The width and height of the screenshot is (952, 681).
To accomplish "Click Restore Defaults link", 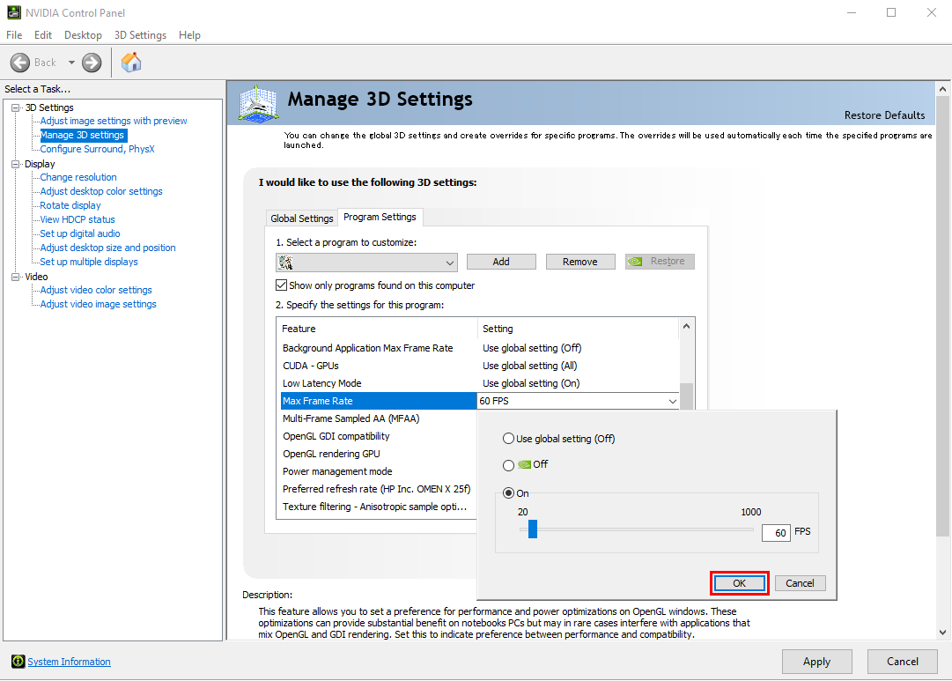I will click(884, 115).
